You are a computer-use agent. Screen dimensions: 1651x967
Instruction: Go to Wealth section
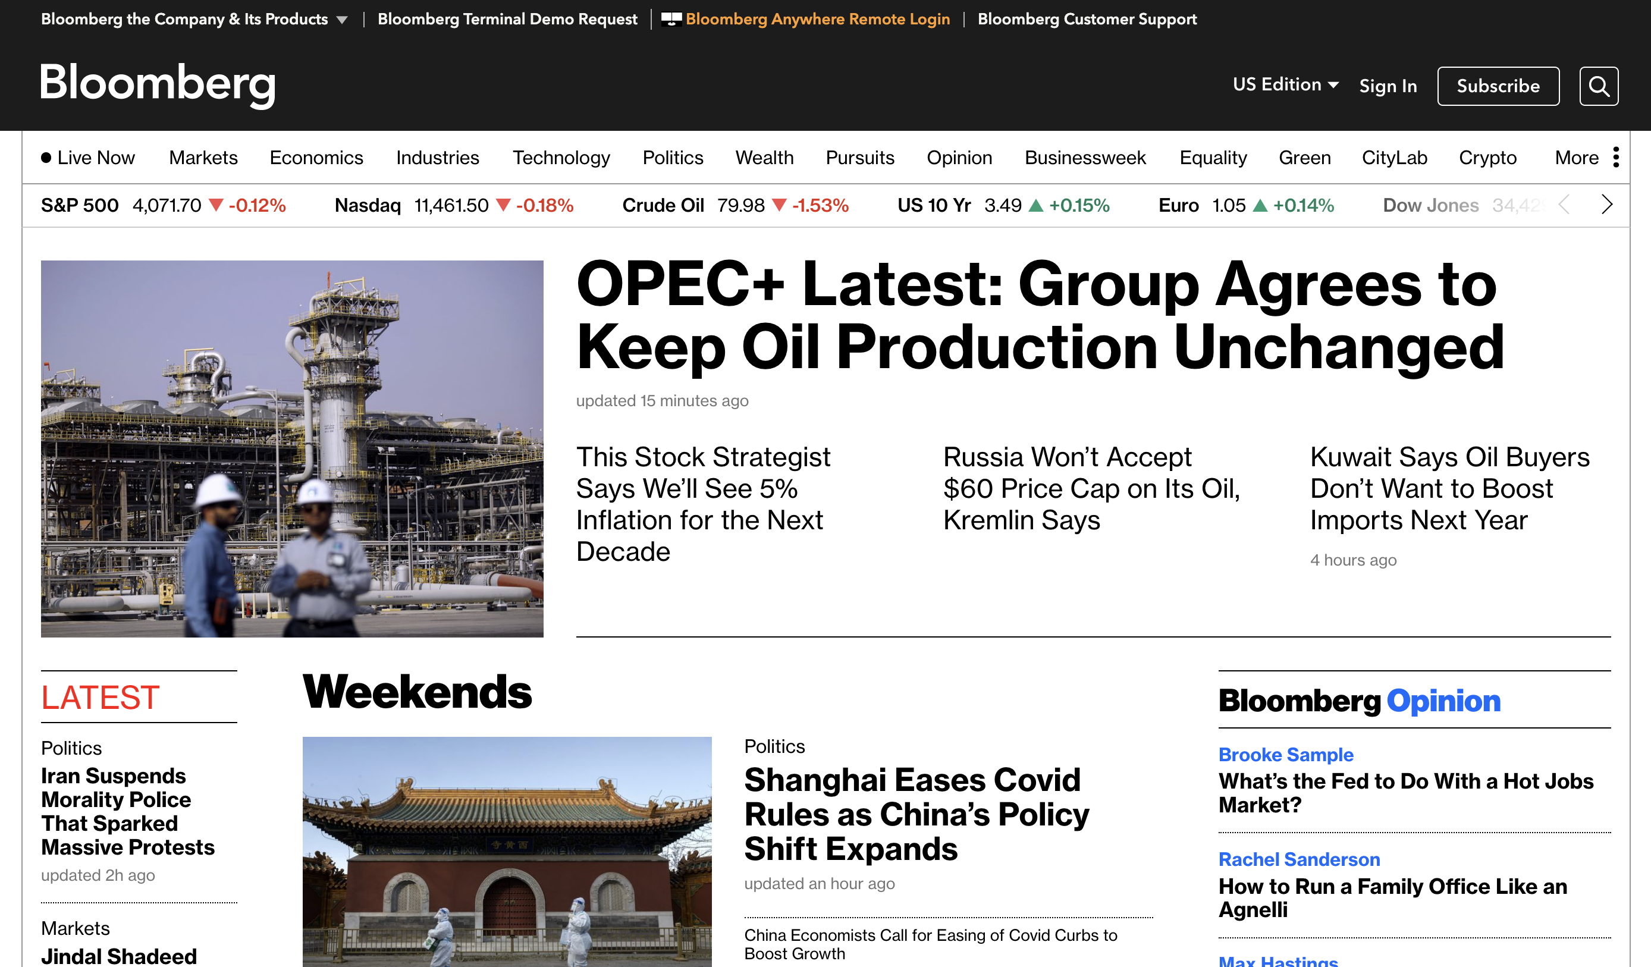764,157
